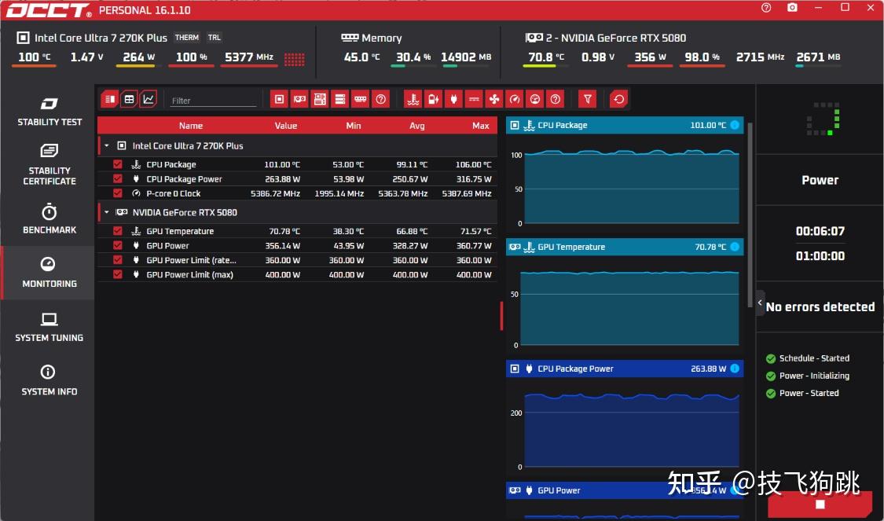Open the System Info section
The width and height of the screenshot is (884, 521).
pyautogui.click(x=49, y=380)
